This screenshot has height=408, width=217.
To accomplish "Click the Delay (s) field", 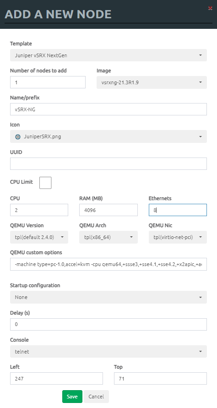I will [x=108, y=325].
